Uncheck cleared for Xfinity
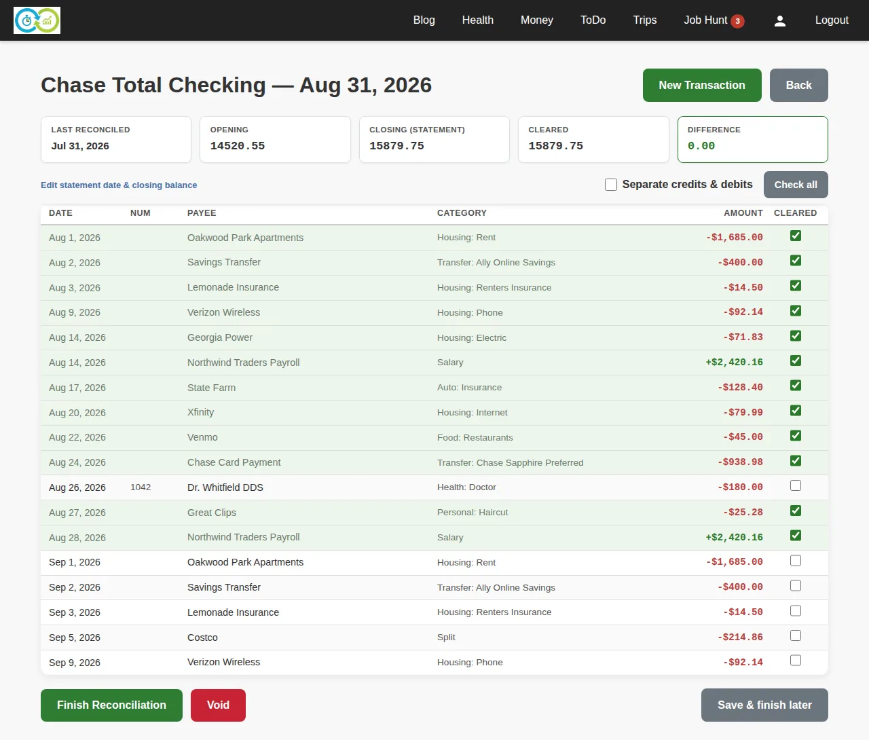This screenshot has width=869, height=740. pyautogui.click(x=796, y=411)
